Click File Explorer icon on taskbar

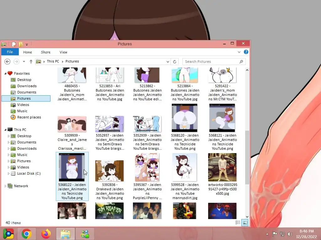click(66, 234)
